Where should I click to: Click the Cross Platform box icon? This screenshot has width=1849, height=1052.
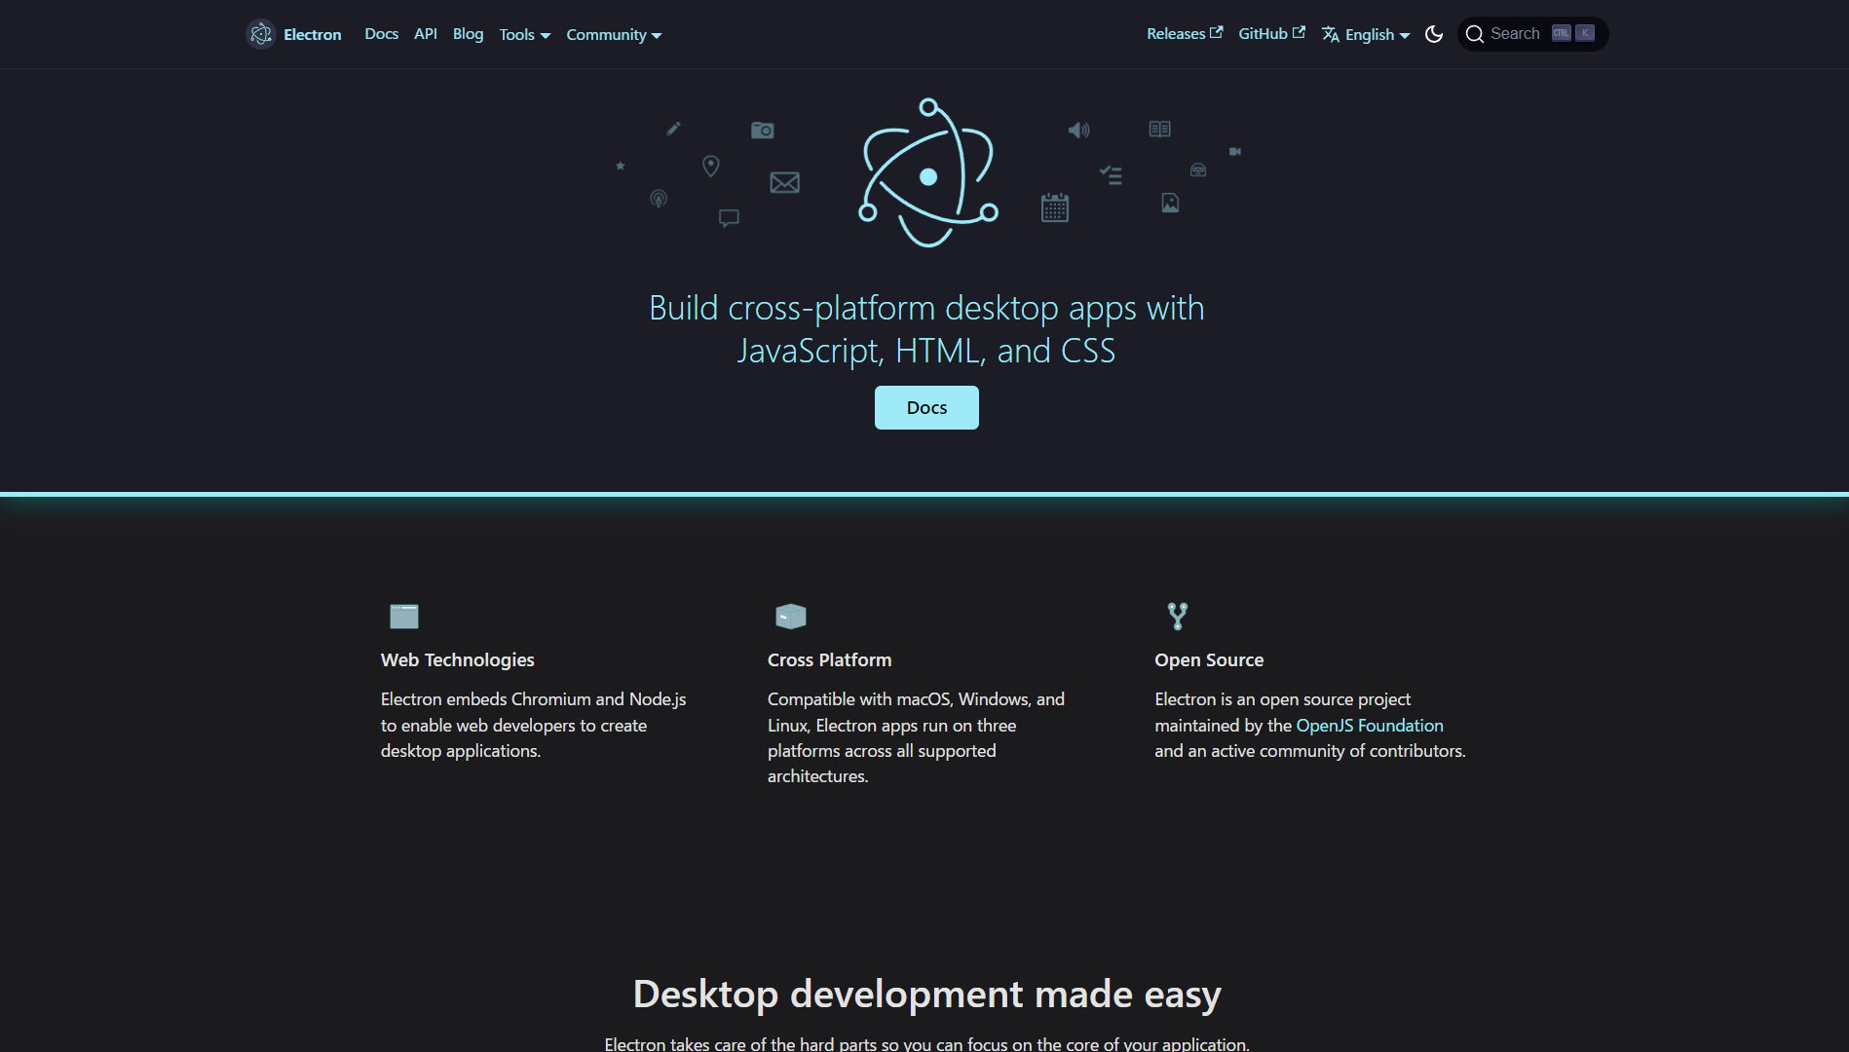click(790, 616)
